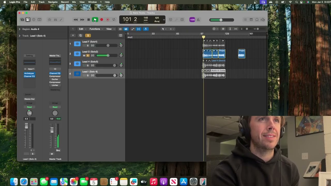Click the Add Track plus button
The image size is (331, 186).
point(73,35)
